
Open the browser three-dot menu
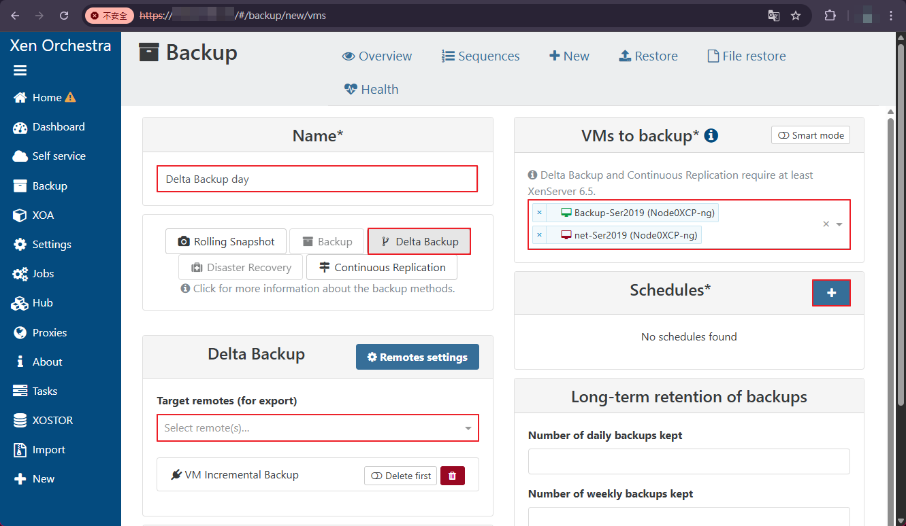point(892,15)
